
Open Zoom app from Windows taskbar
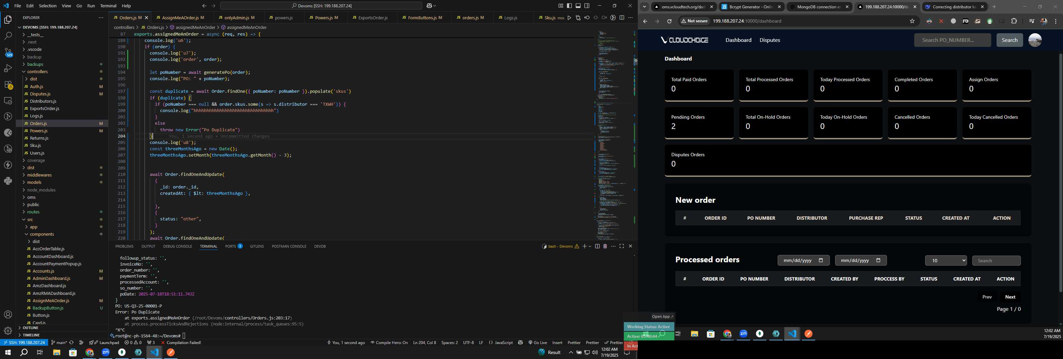[106, 352]
